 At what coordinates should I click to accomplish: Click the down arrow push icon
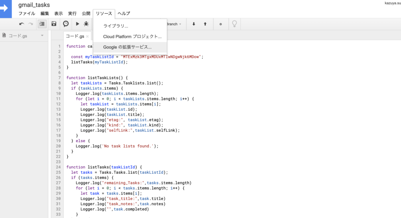click(193, 24)
